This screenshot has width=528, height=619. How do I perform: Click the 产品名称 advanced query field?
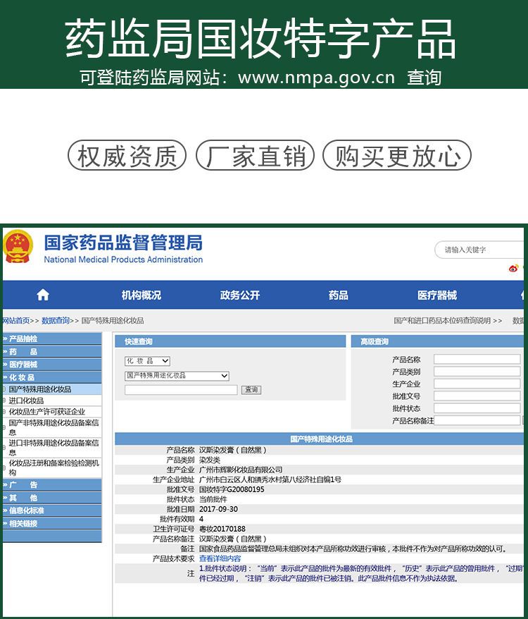point(476,359)
